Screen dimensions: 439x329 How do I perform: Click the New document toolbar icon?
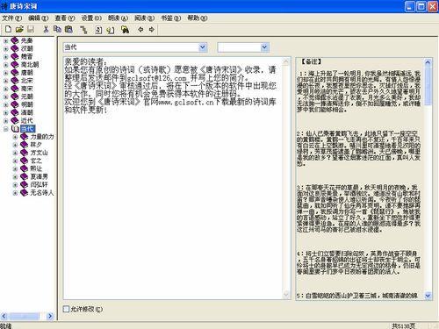point(8,29)
